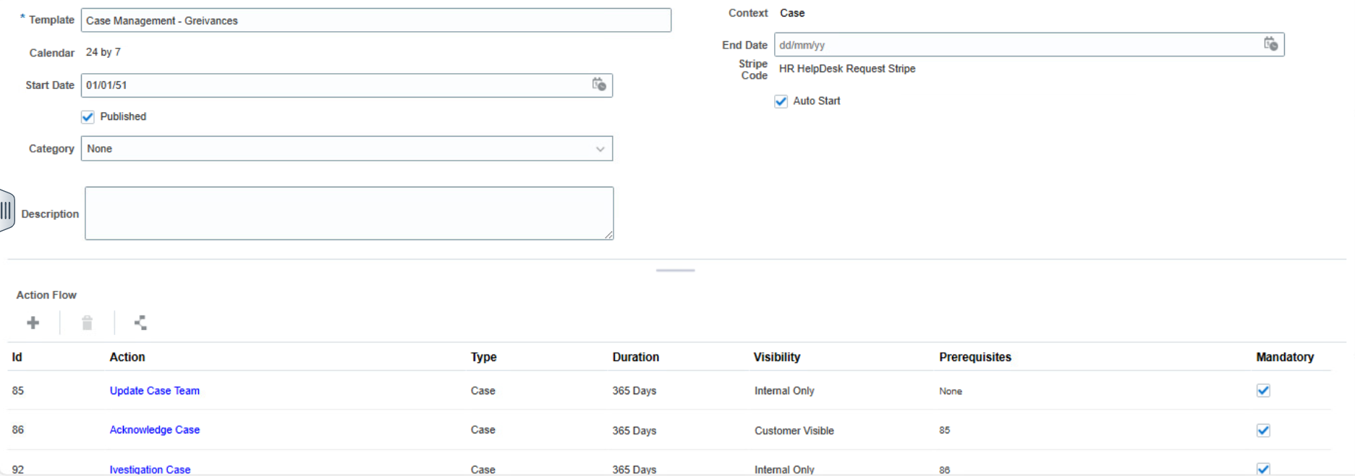Sort by the Prerequisites column header
The width and height of the screenshot is (1355, 476).
pyautogui.click(x=975, y=357)
